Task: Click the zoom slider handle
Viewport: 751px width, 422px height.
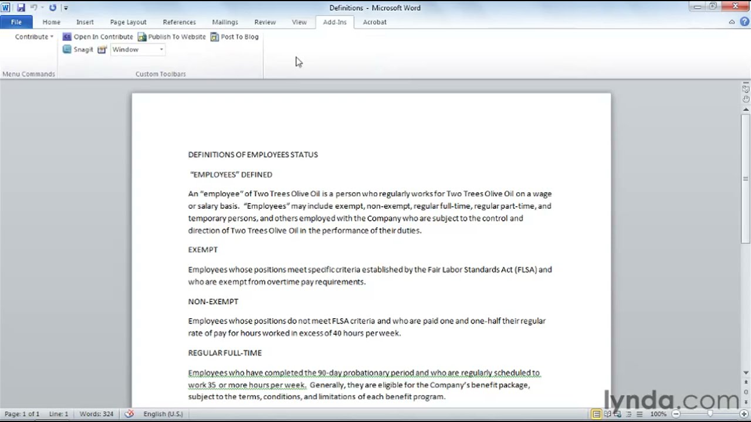Action: coord(709,414)
